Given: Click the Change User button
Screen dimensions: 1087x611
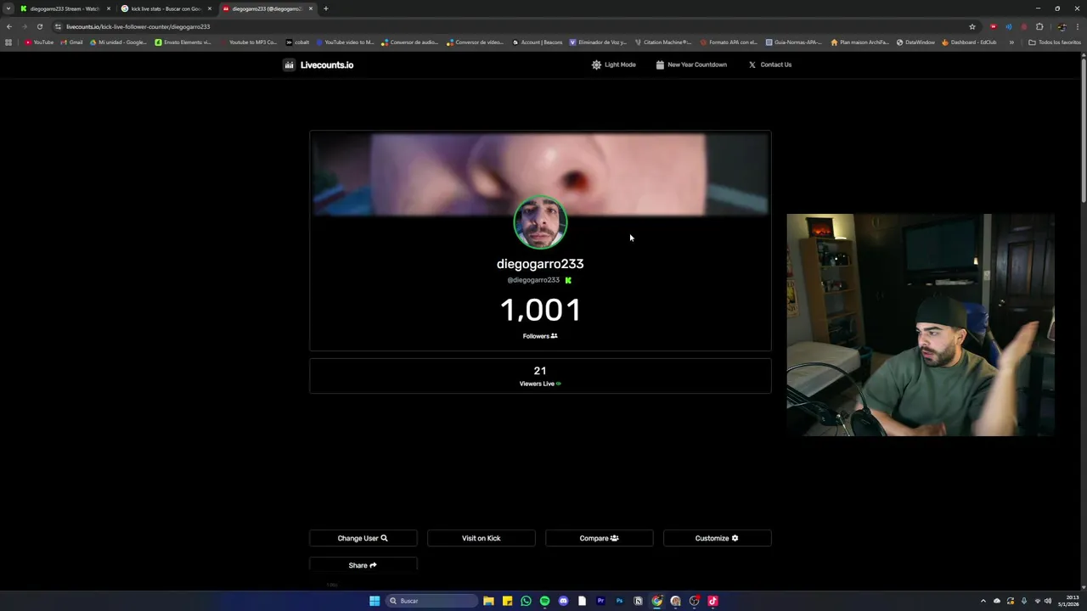Looking at the screenshot, I should click(x=363, y=538).
